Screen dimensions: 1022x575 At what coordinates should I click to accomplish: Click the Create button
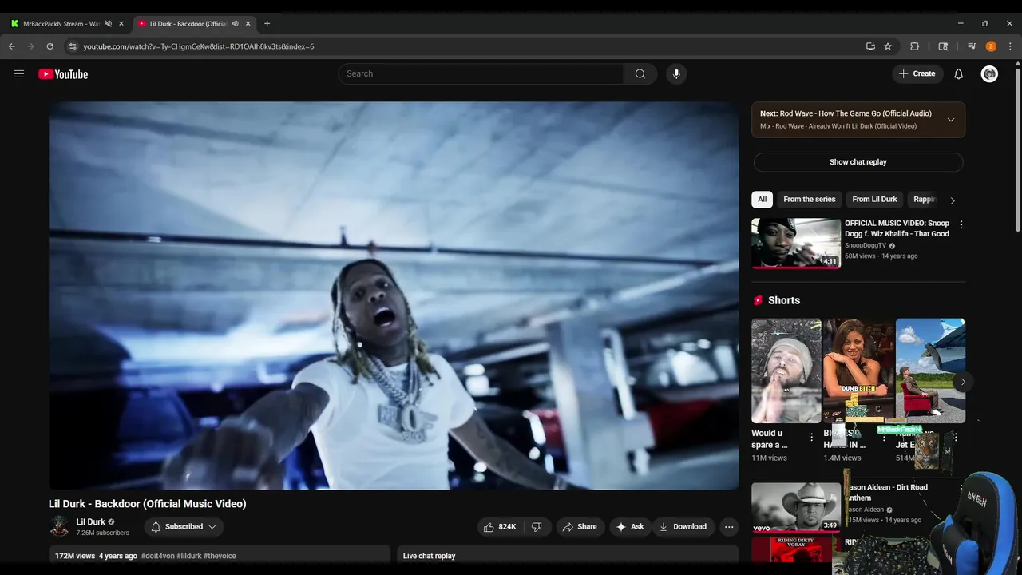click(x=917, y=74)
